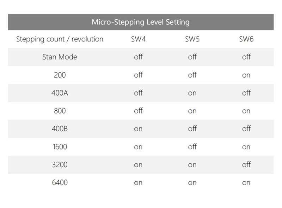Viewport: 282px width, 208px height.
Task: Select the Stepping count / revolution header
Action: 60,39
